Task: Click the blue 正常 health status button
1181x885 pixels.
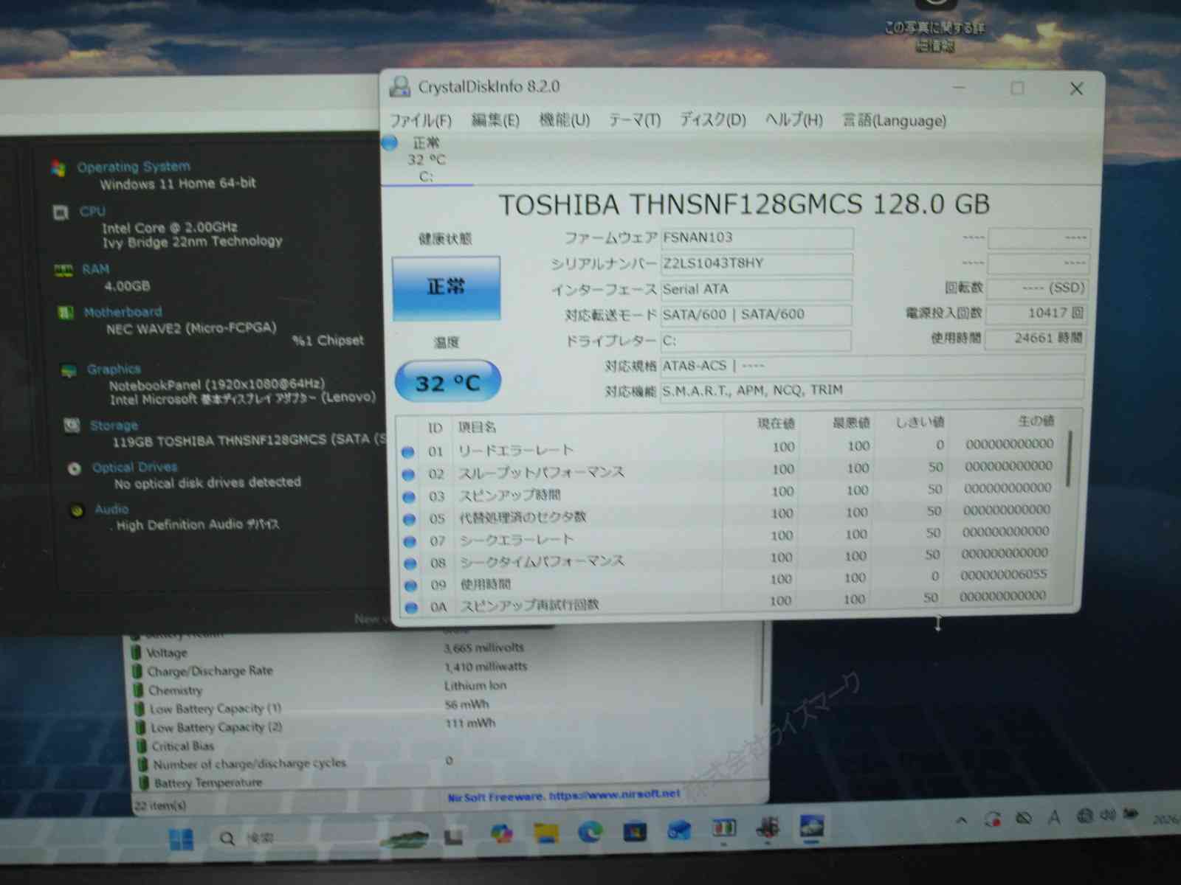Action: coord(446,288)
